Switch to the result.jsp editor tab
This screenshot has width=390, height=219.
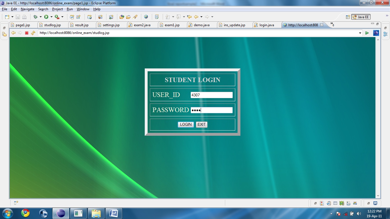click(x=82, y=25)
